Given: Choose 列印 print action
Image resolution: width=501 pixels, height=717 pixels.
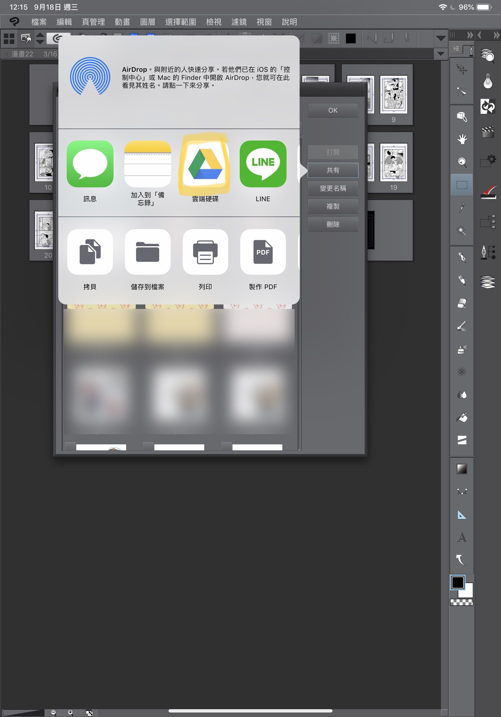Looking at the screenshot, I should 205,252.
